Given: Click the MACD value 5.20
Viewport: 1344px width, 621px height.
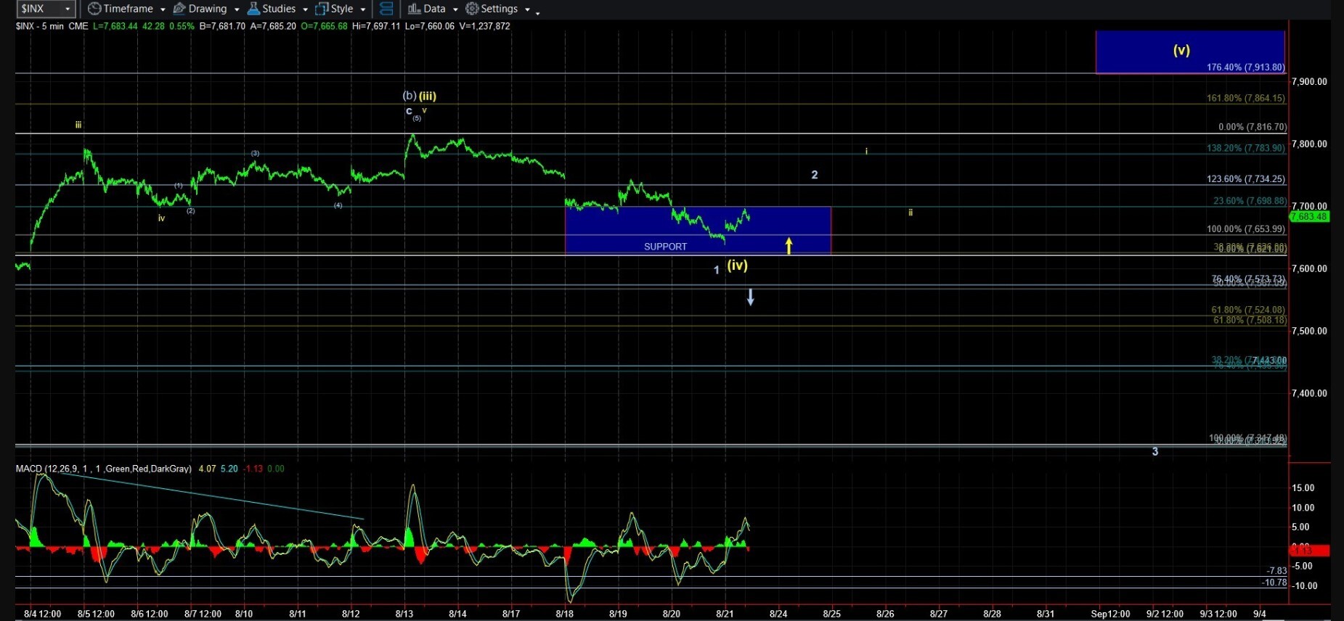Looking at the screenshot, I should click(229, 469).
